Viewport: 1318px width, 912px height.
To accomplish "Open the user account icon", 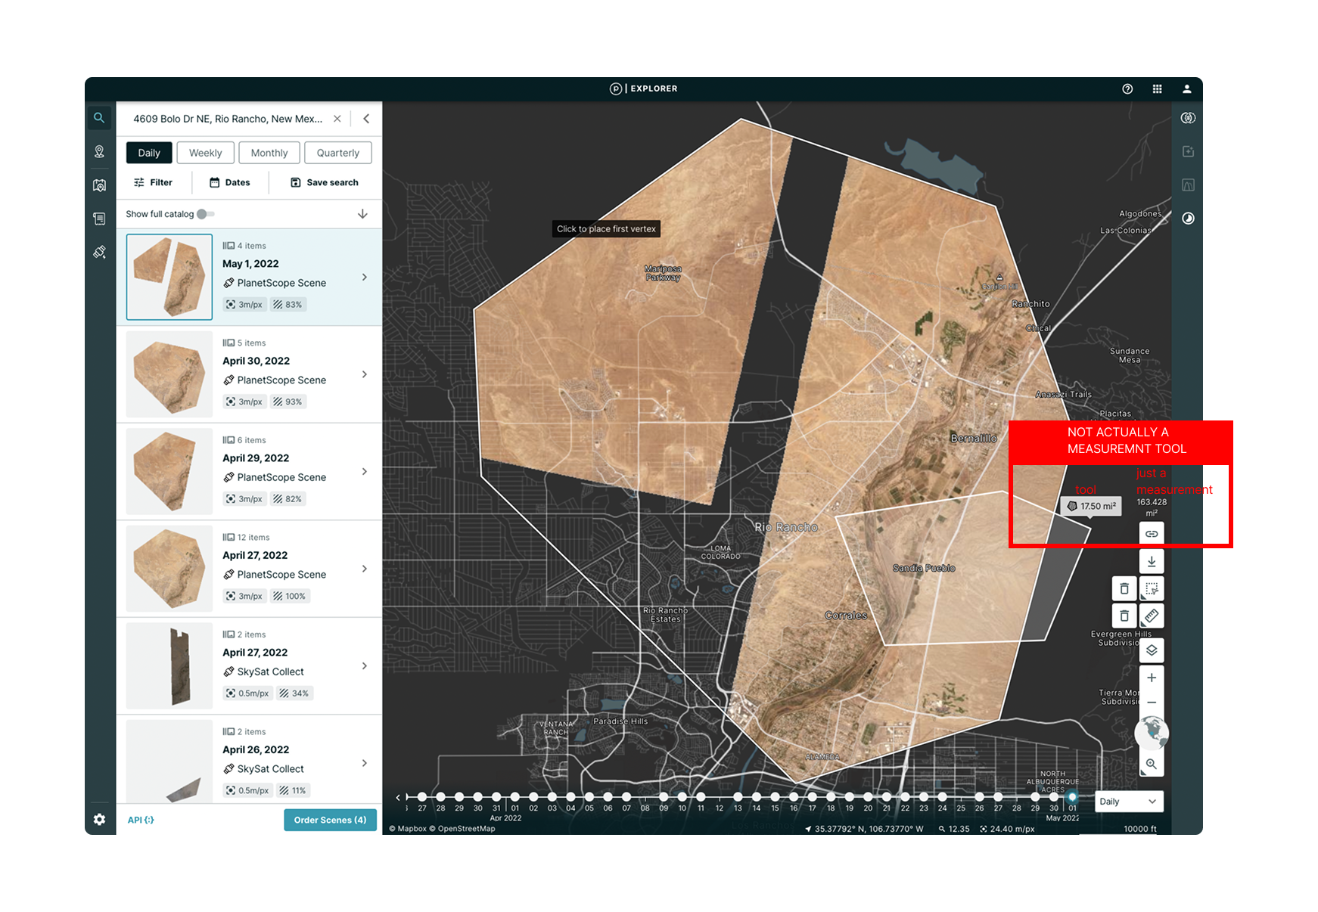I will pyautogui.click(x=1187, y=88).
